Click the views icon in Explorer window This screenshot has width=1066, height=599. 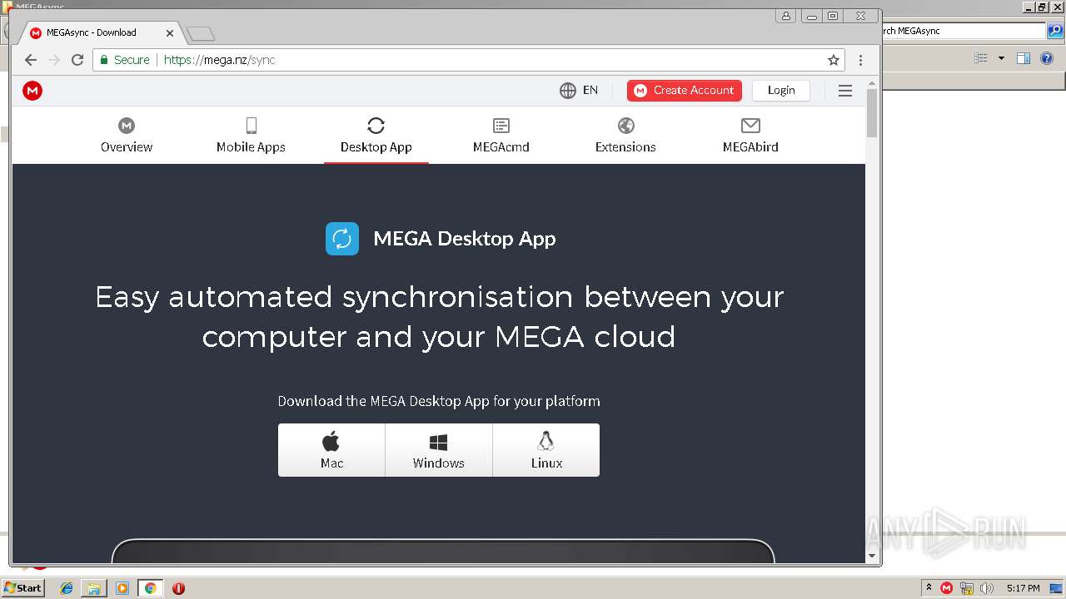pyautogui.click(x=981, y=58)
